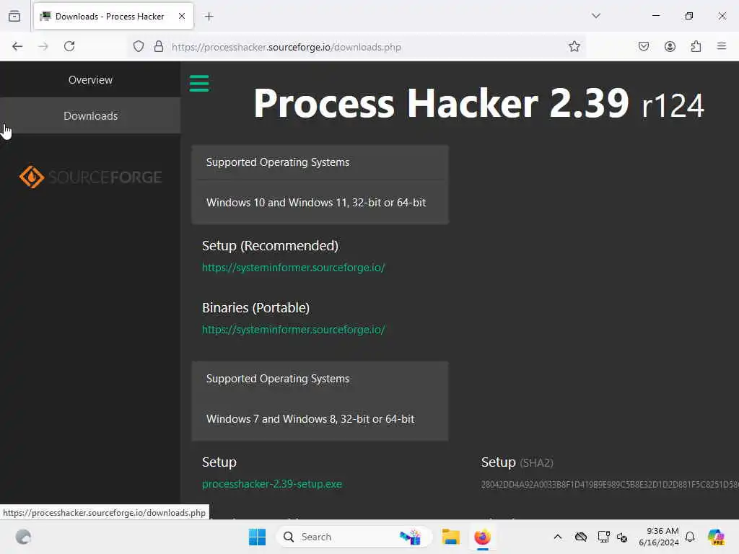Select the Downloads sidebar item

pos(90,115)
